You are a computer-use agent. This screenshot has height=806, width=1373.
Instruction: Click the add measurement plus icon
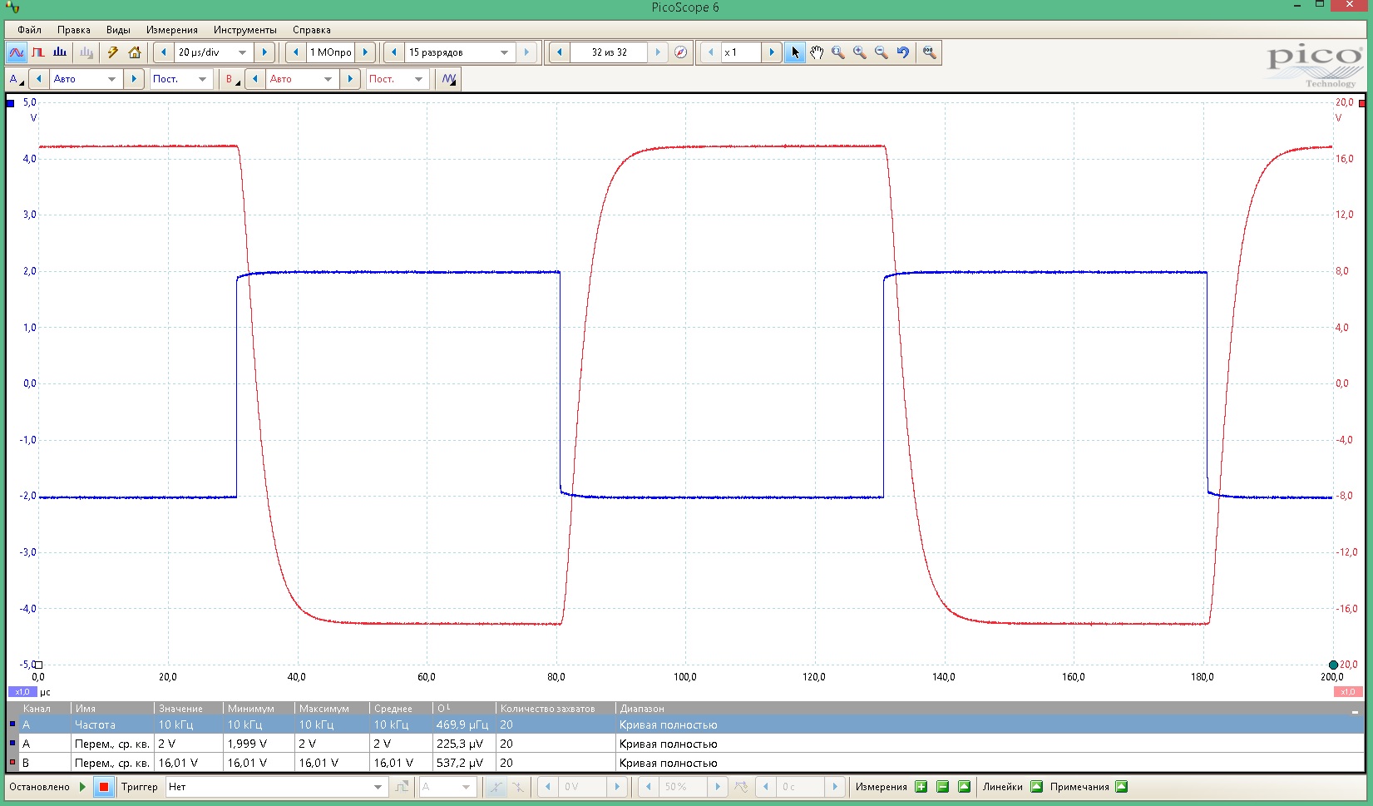[x=921, y=787]
